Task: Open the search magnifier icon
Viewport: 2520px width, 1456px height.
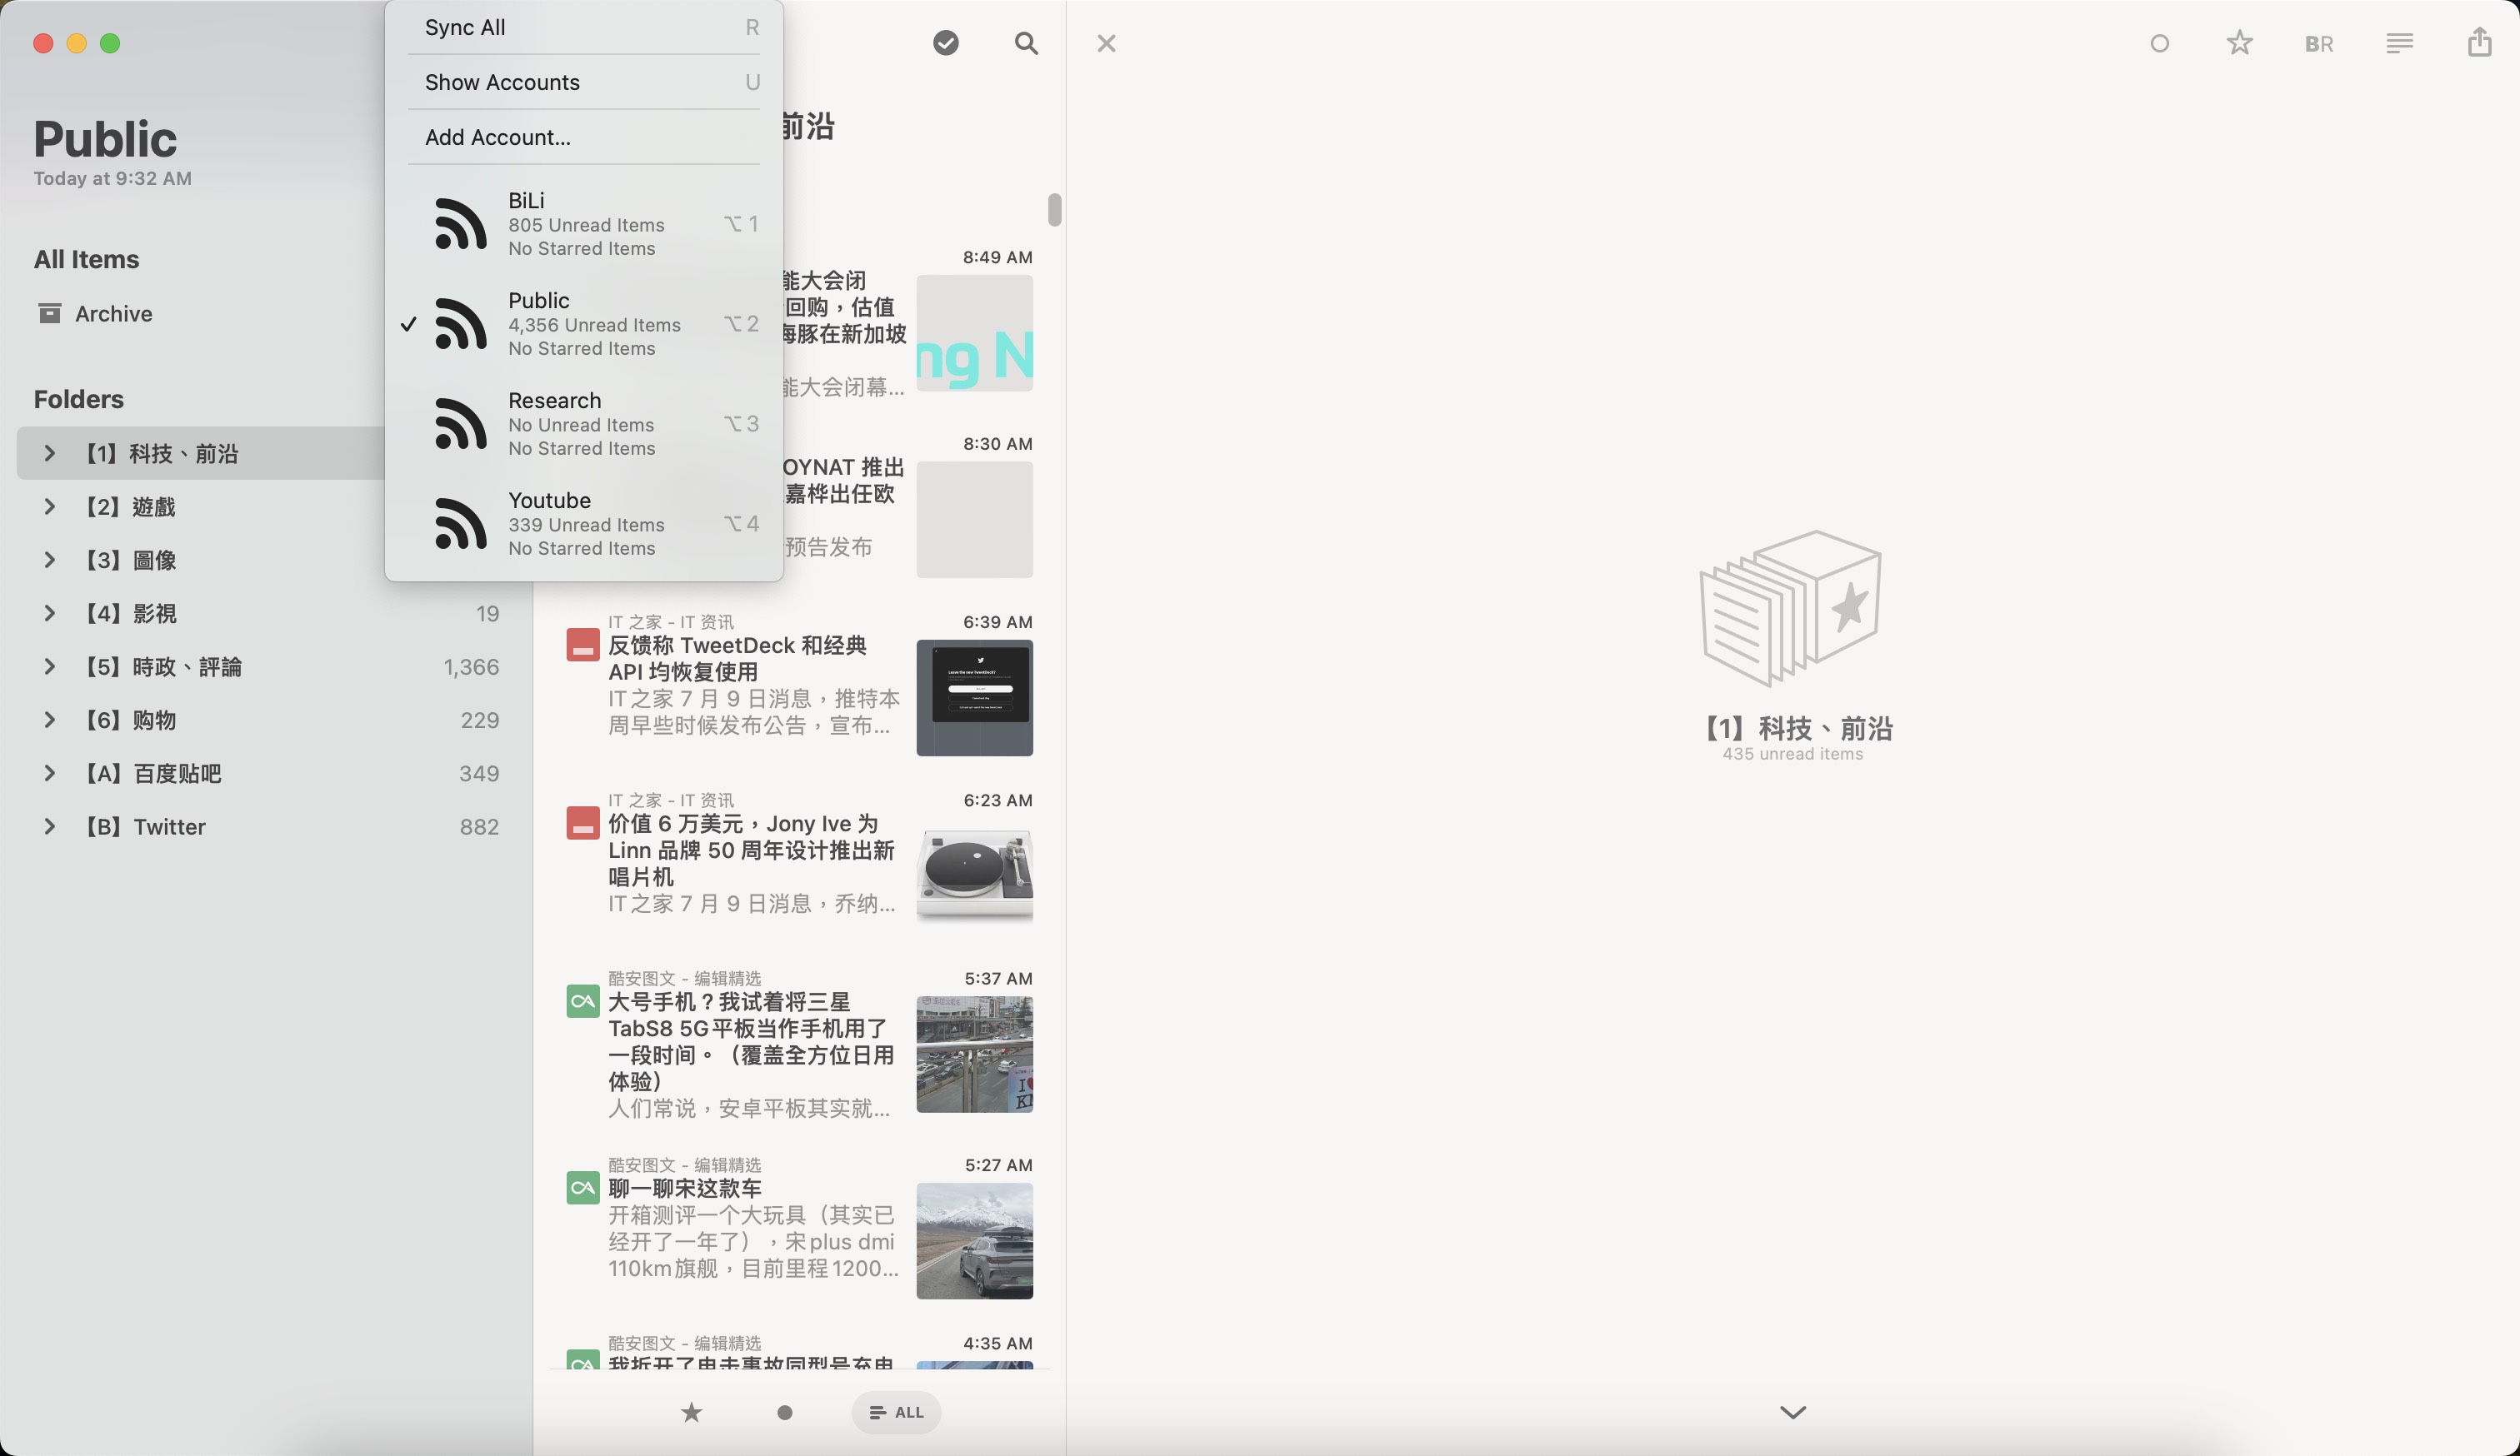Action: tap(1025, 43)
